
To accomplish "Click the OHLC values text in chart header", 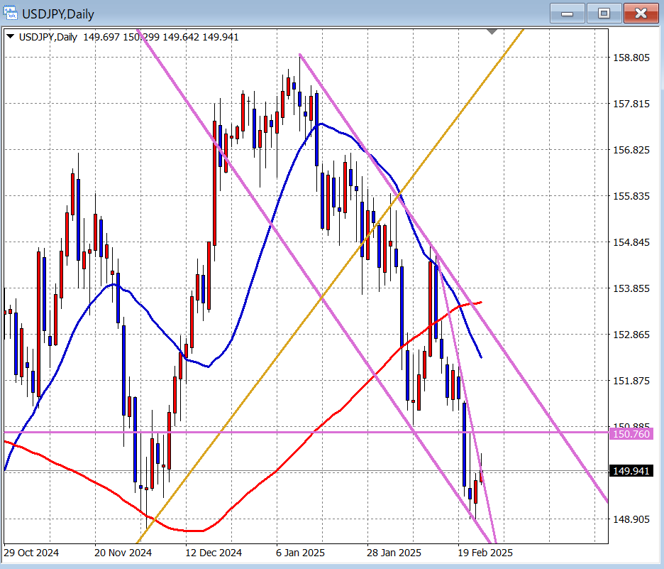I will pos(161,36).
